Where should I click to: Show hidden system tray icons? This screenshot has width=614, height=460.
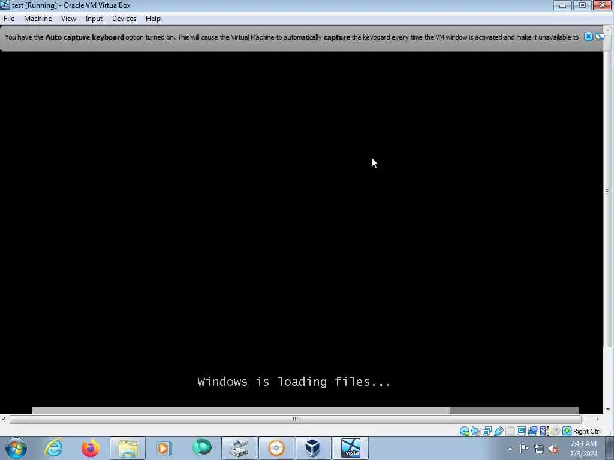[x=510, y=449]
